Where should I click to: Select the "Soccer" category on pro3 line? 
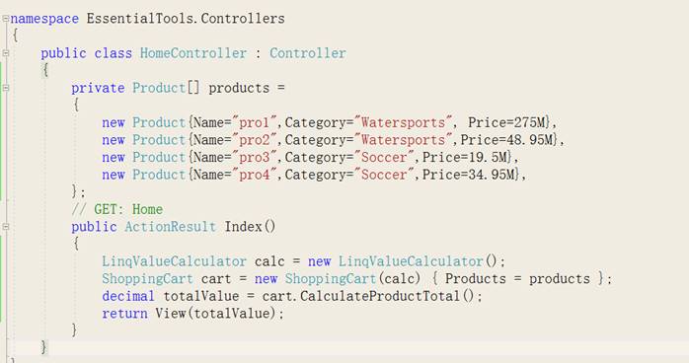384,157
